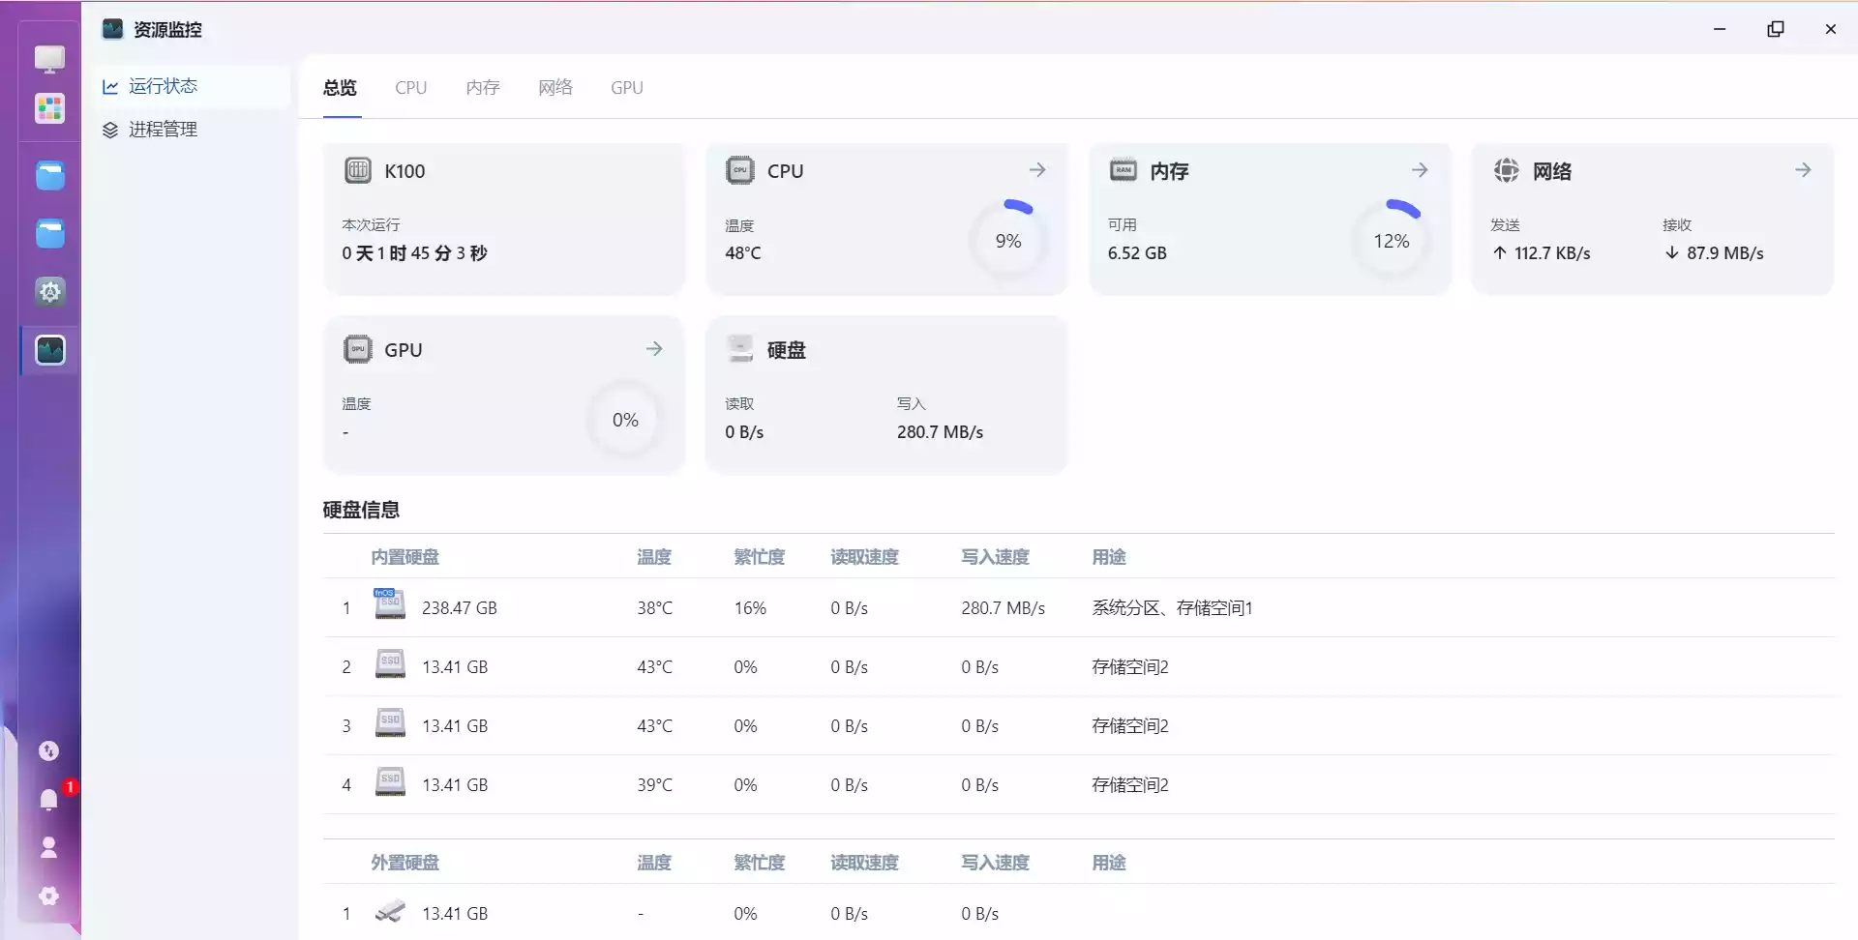
Task: Open network details arrow
Action: pos(1803,170)
